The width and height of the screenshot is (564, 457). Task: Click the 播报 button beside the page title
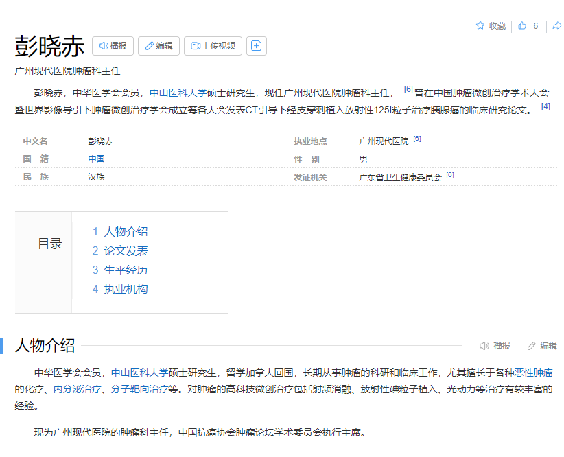113,46
